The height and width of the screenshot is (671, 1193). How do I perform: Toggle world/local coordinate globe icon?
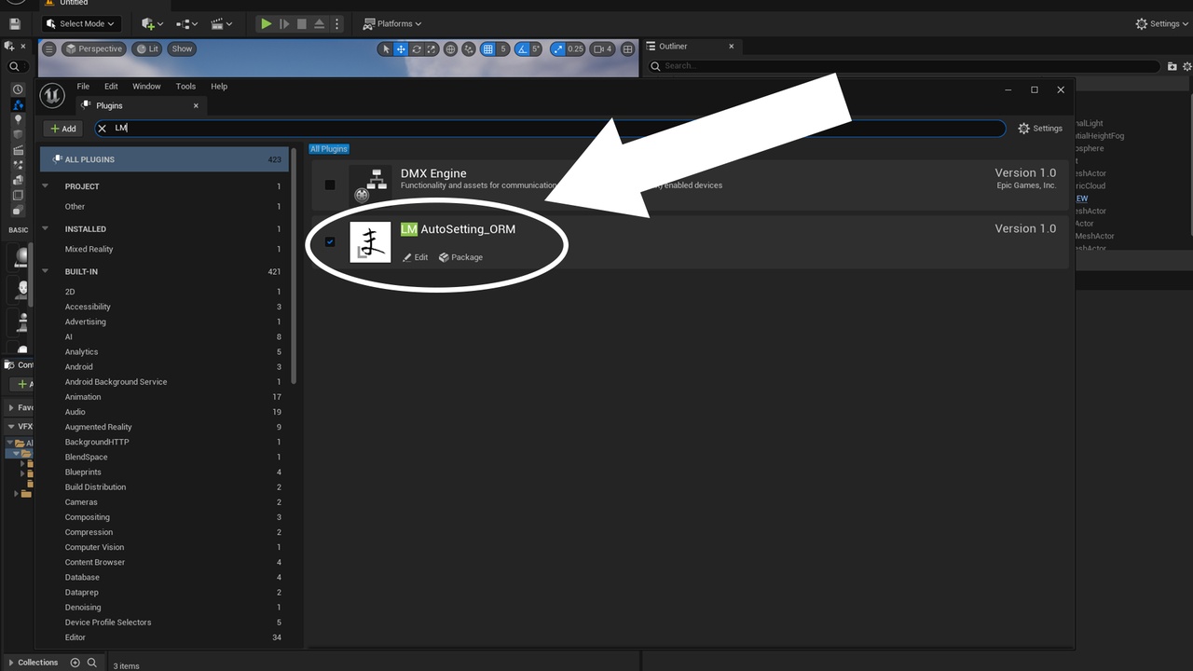pos(450,49)
